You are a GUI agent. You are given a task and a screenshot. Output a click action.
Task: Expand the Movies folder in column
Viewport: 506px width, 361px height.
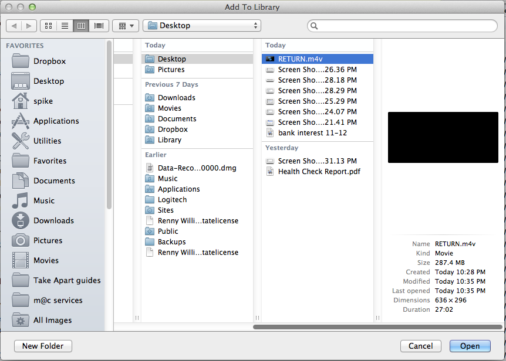(170, 108)
